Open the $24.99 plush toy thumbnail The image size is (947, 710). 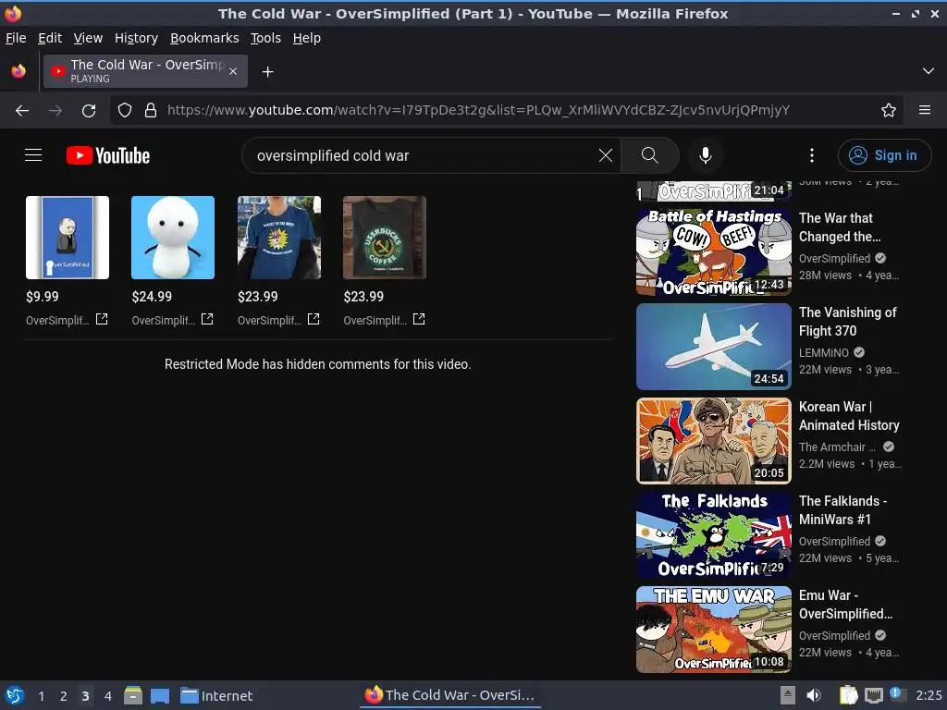pos(173,238)
